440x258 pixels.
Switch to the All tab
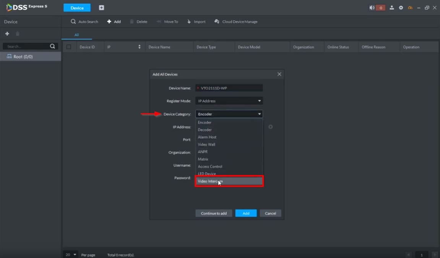[76, 35]
